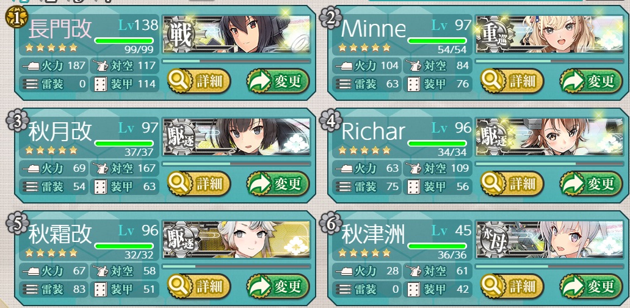Click the slot 3 number badge

16,120
